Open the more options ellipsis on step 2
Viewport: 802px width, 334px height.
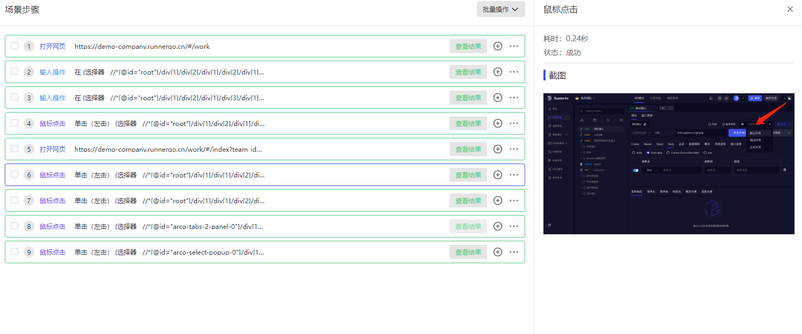pos(514,72)
